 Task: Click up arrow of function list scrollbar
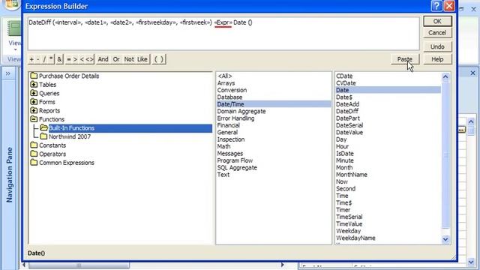(x=445, y=76)
